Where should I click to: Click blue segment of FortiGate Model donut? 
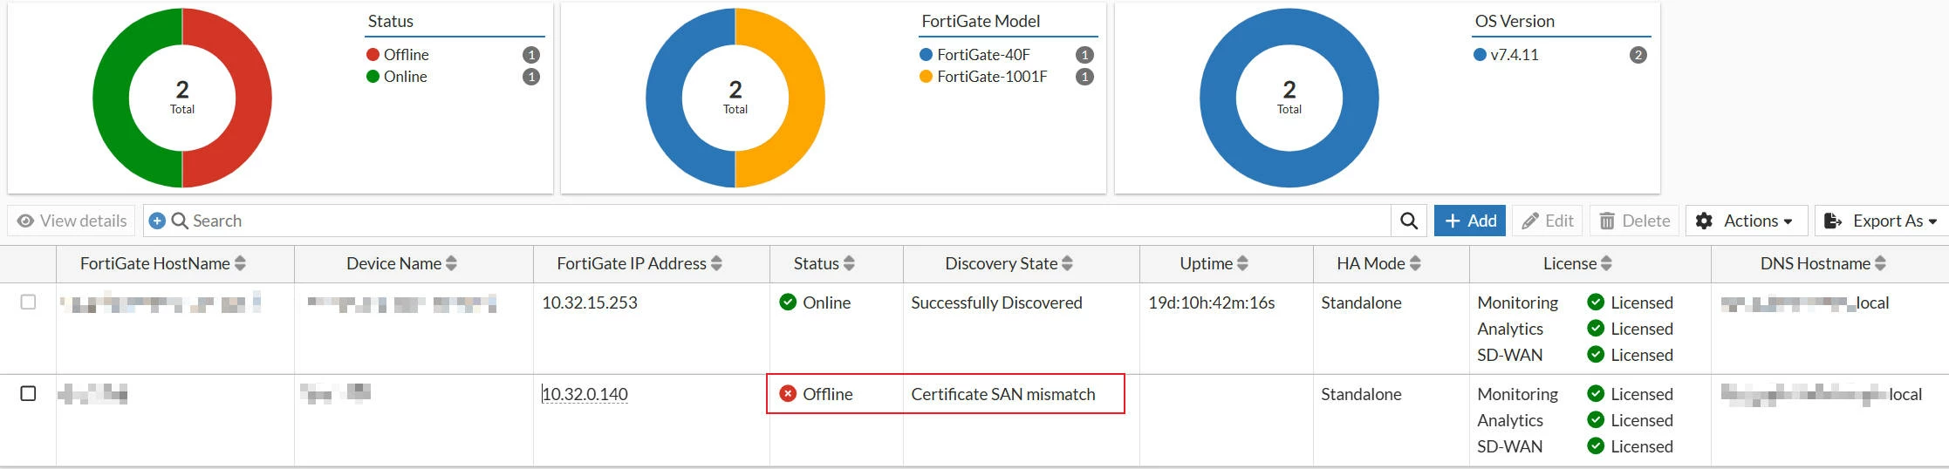663,98
